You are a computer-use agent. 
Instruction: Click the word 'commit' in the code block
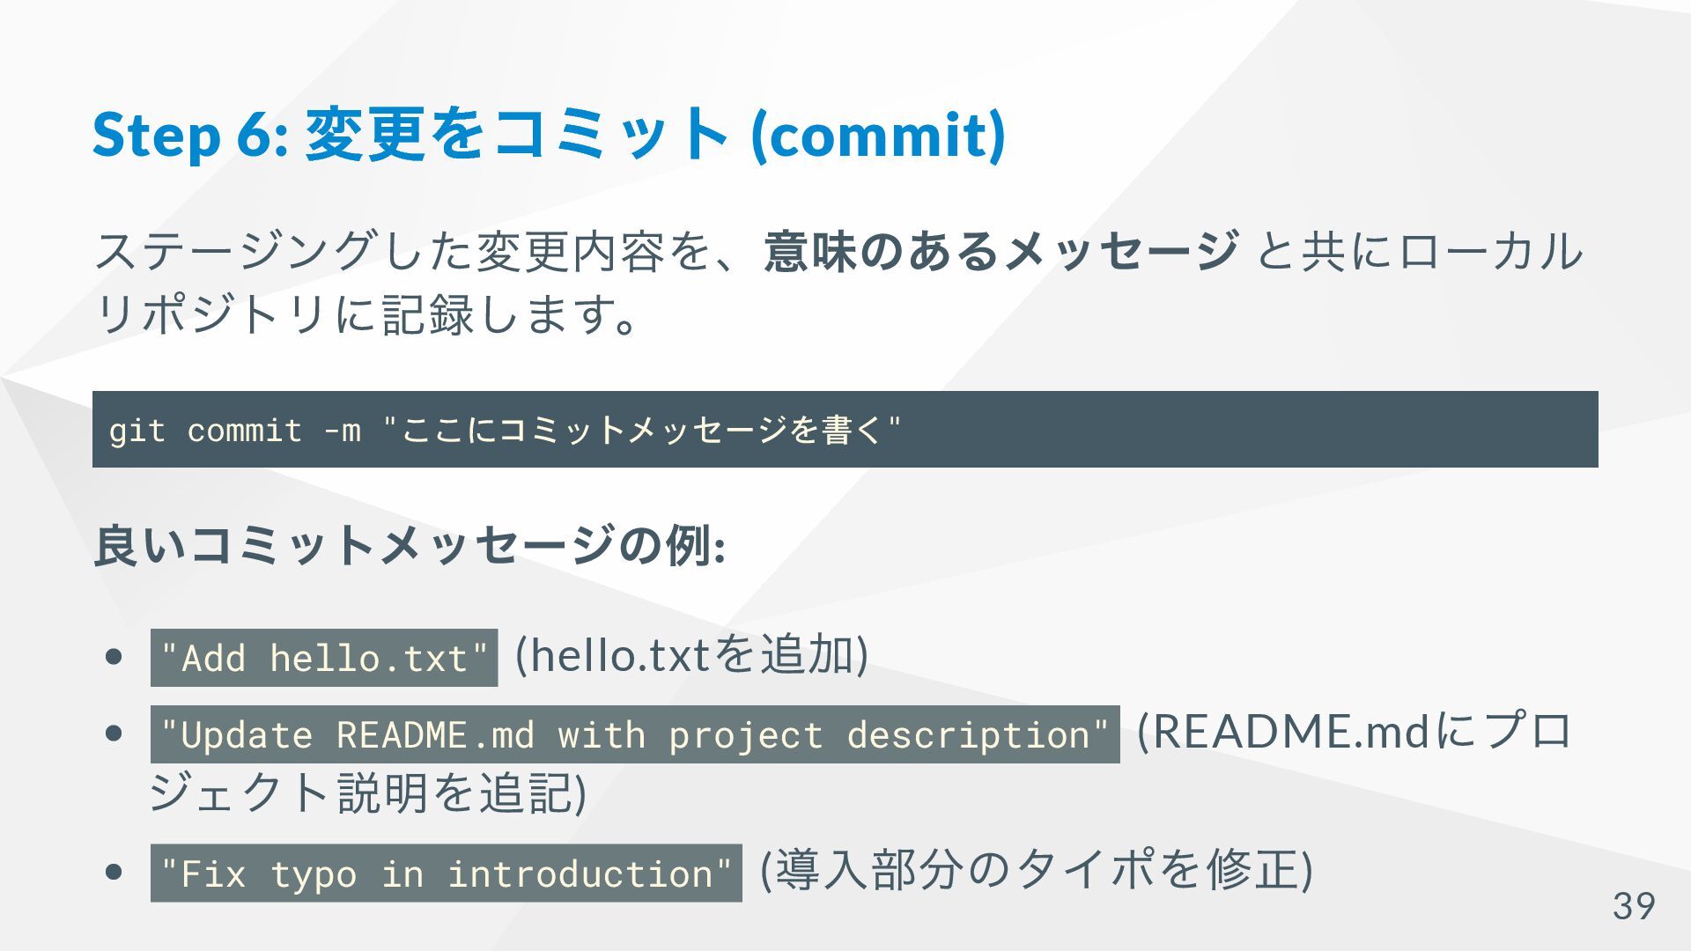pyautogui.click(x=245, y=431)
